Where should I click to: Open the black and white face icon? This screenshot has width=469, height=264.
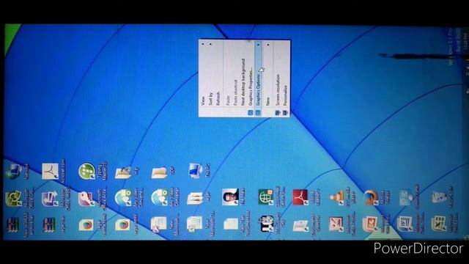click(x=267, y=224)
